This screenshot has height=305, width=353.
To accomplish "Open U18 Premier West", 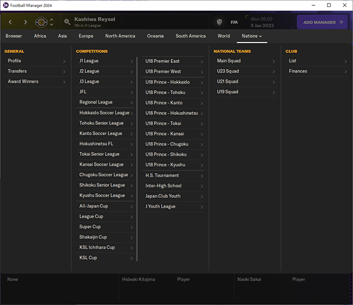I will [174, 72].
